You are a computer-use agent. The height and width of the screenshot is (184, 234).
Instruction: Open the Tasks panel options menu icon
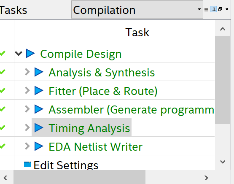tap(206, 10)
